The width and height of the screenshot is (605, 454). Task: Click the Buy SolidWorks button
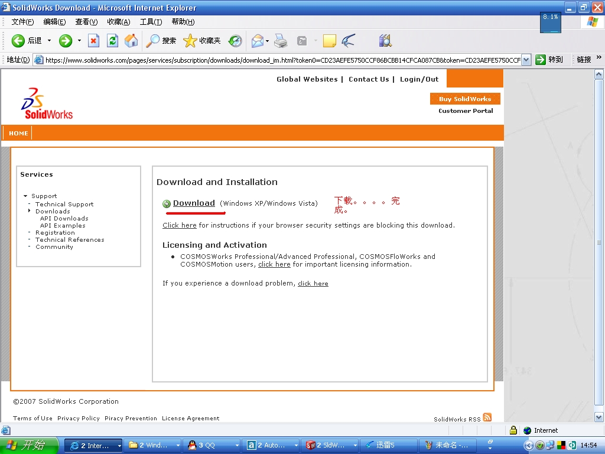tap(465, 99)
